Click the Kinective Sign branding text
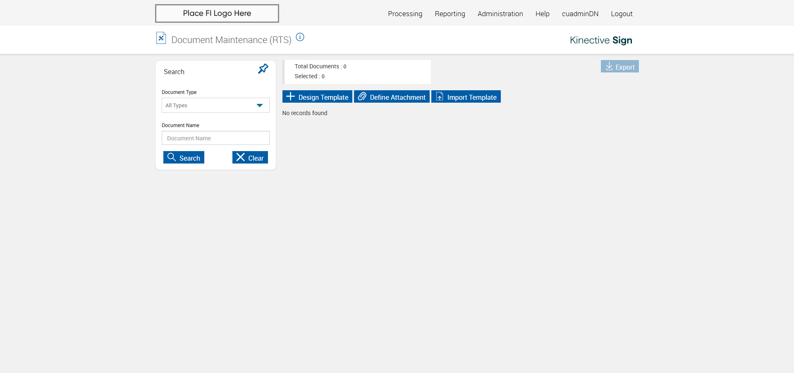The image size is (794, 373). [601, 40]
